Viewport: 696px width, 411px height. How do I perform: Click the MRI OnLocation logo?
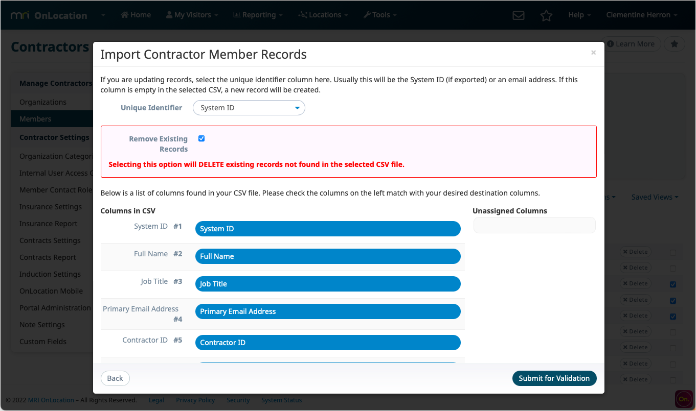coord(49,15)
